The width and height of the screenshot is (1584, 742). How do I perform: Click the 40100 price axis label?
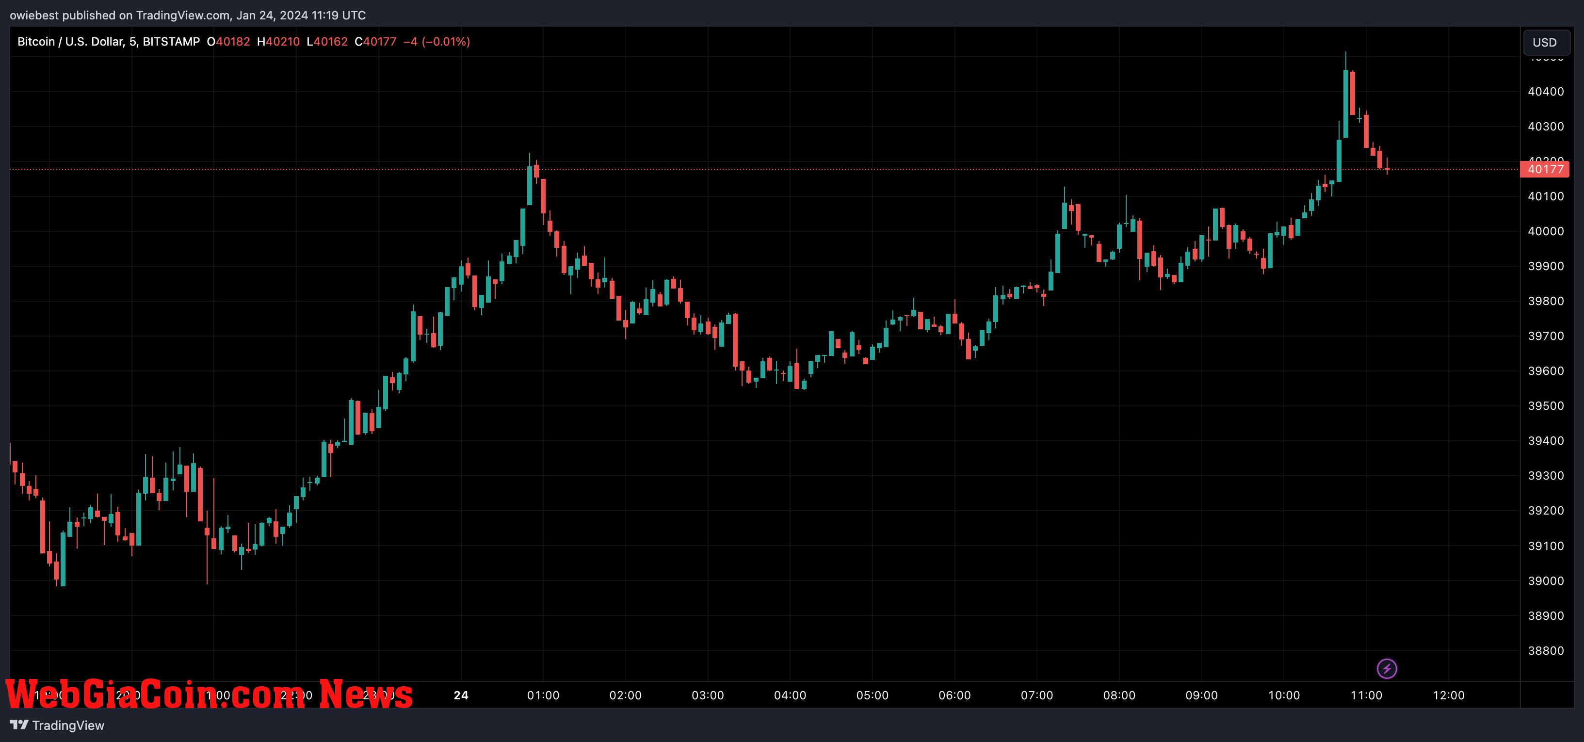[1545, 197]
